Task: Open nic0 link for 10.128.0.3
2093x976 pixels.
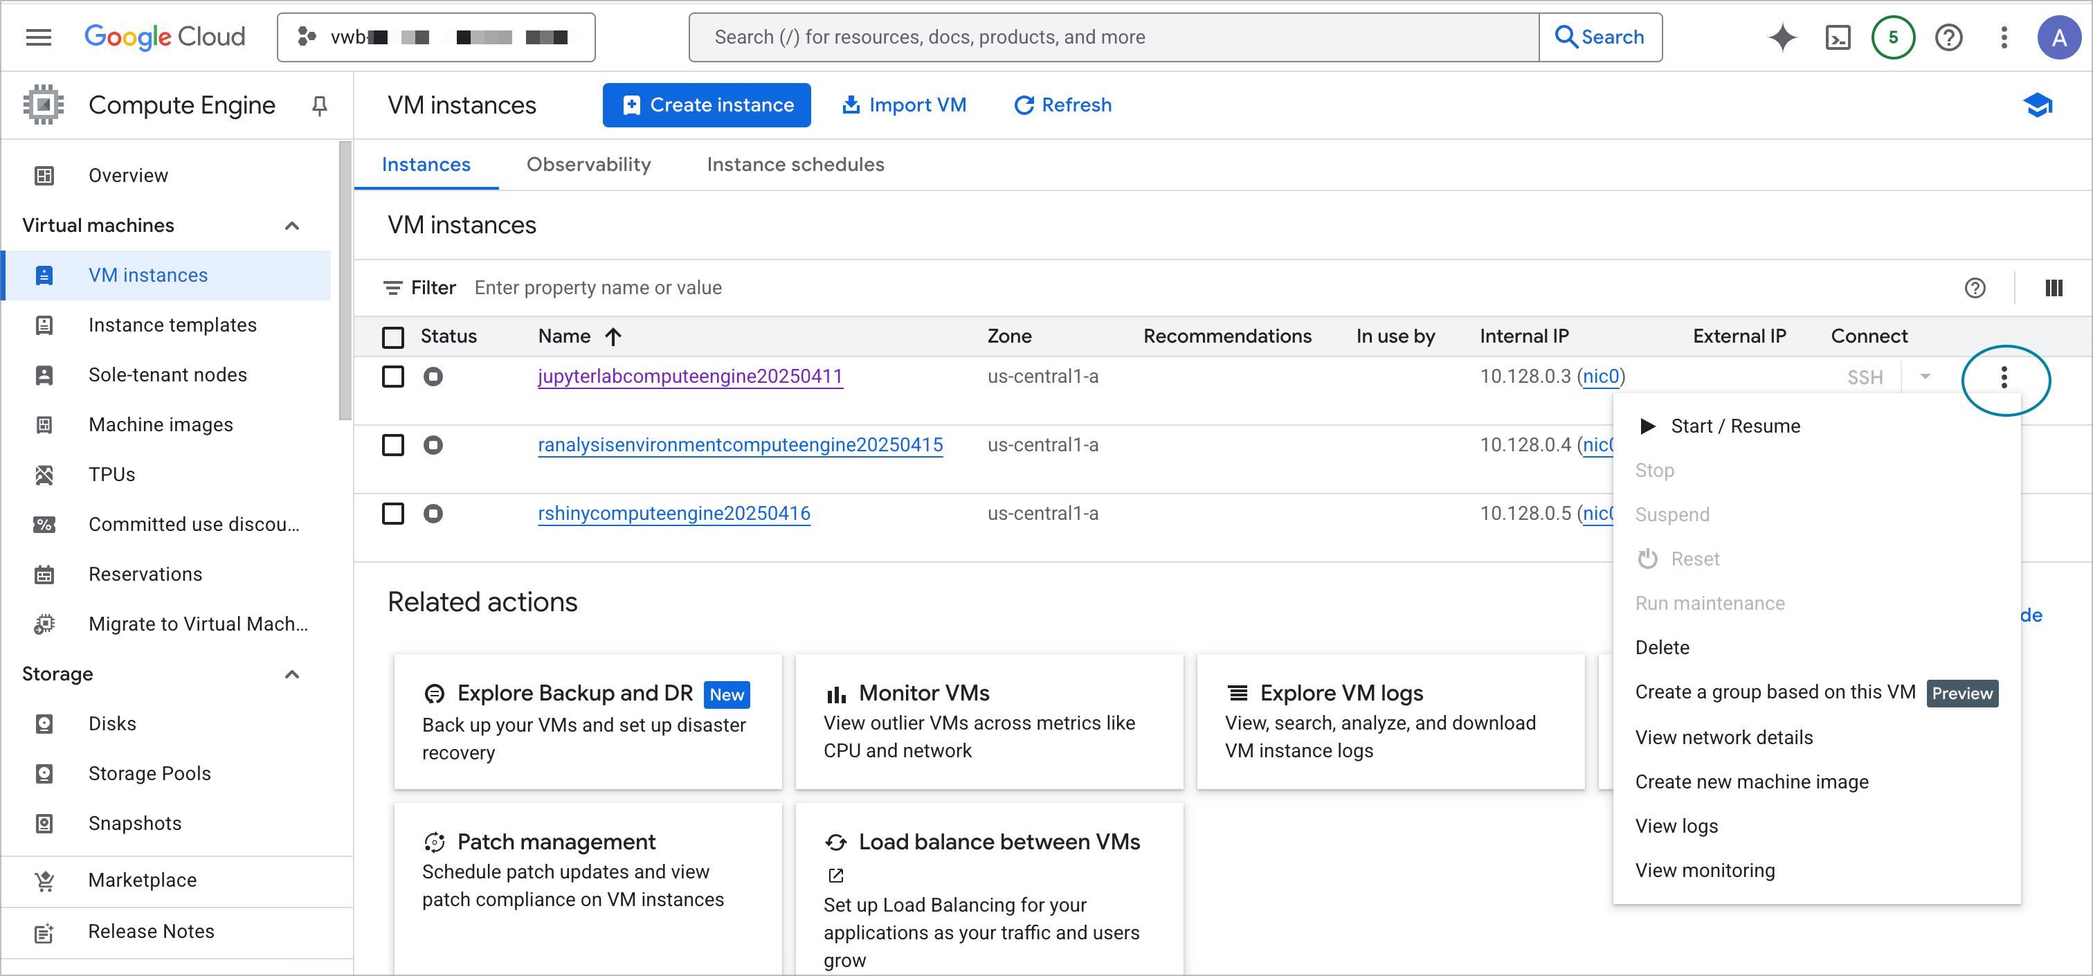Action: point(1601,377)
